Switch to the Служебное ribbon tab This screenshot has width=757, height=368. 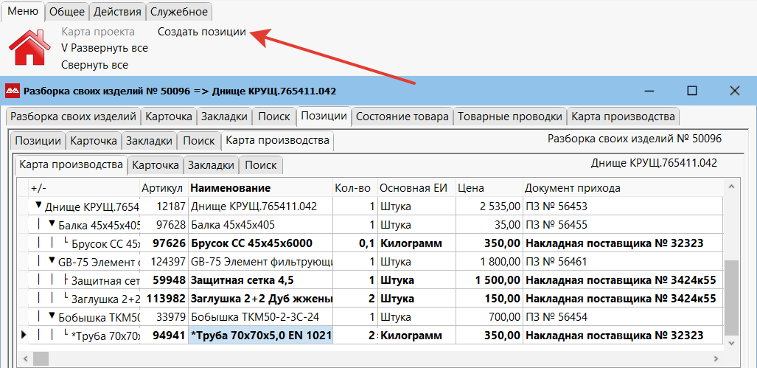point(180,12)
